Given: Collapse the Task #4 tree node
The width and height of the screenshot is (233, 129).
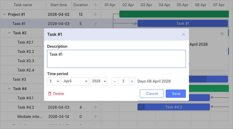Looking at the screenshot, I should pos(9,89).
